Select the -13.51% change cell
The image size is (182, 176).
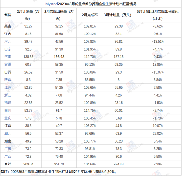pyautogui.click(x=158, y=41)
